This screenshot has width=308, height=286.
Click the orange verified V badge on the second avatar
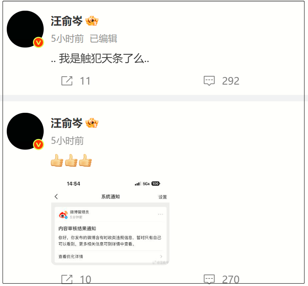(x=38, y=145)
